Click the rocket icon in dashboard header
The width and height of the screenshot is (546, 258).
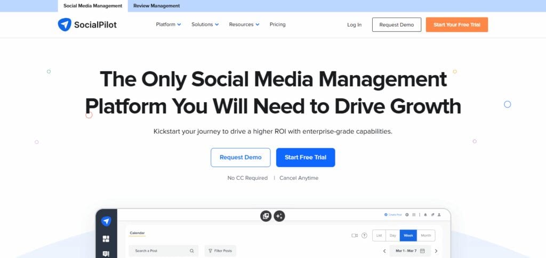pos(432,214)
